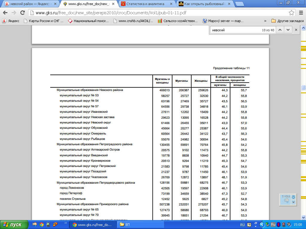Open 'Другие закладки' bookmarks folder
The width and height of the screenshot is (306, 229).
tap(288, 21)
